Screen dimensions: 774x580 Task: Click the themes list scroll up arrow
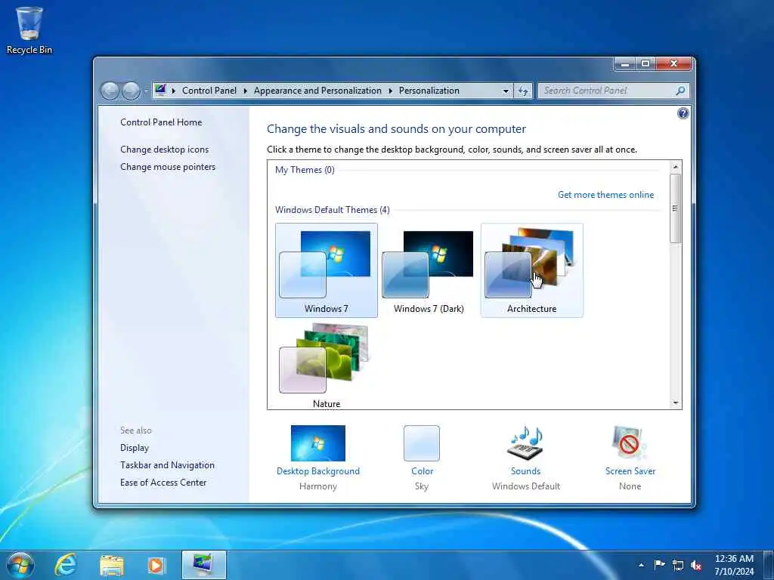(x=675, y=167)
